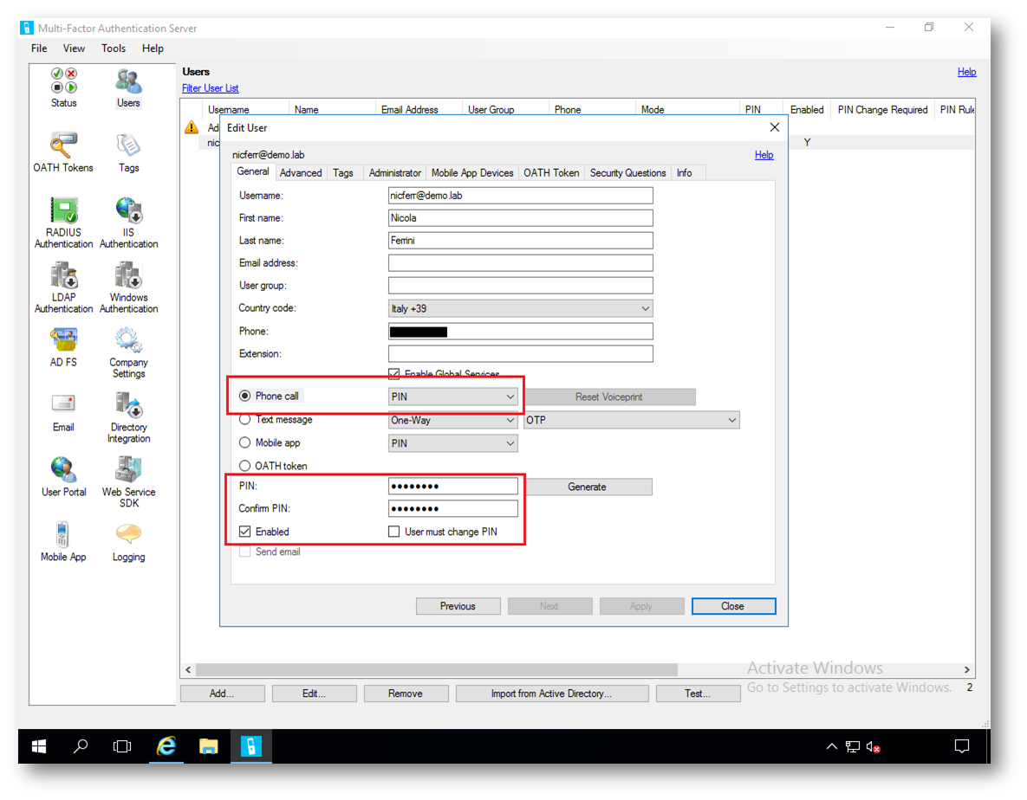Screen dimensions: 1027x800
Task: Click the Extension input field
Action: (520, 354)
